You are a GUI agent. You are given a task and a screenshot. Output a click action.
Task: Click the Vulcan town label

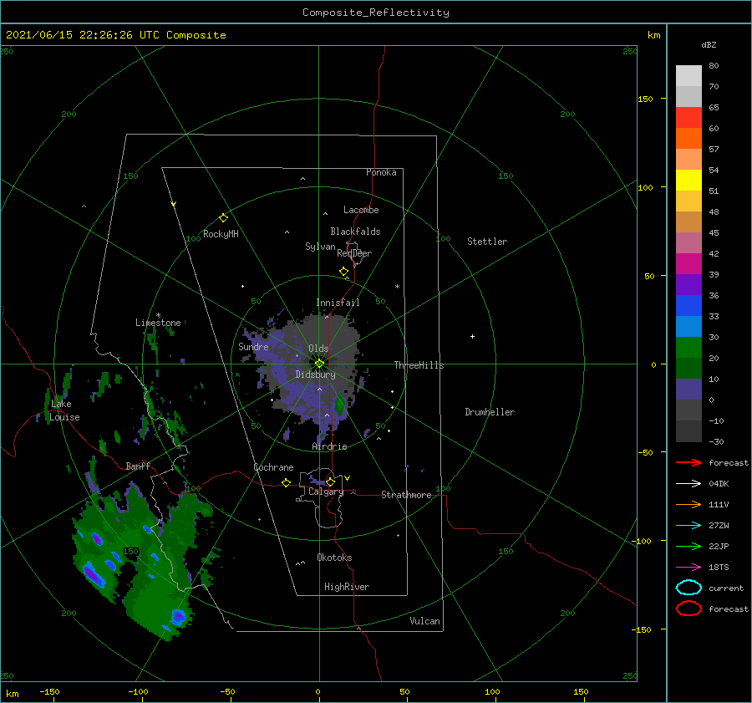point(424,621)
